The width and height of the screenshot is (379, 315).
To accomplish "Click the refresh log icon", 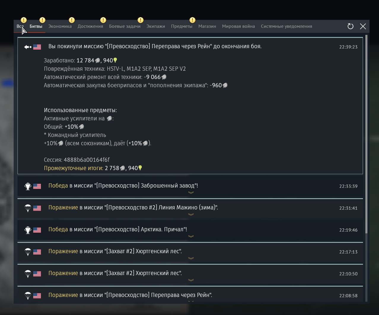I will click(x=351, y=26).
